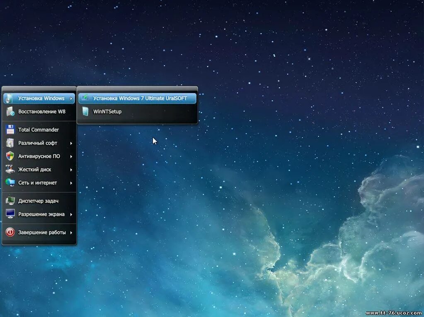Image resolution: width=424 pixels, height=317 pixels.
Task: Open the Разрешение экрана menu entry
Action: tap(39, 214)
